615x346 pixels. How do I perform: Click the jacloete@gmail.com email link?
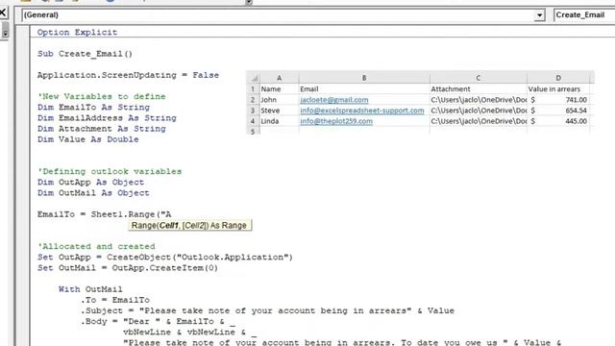tap(334, 100)
